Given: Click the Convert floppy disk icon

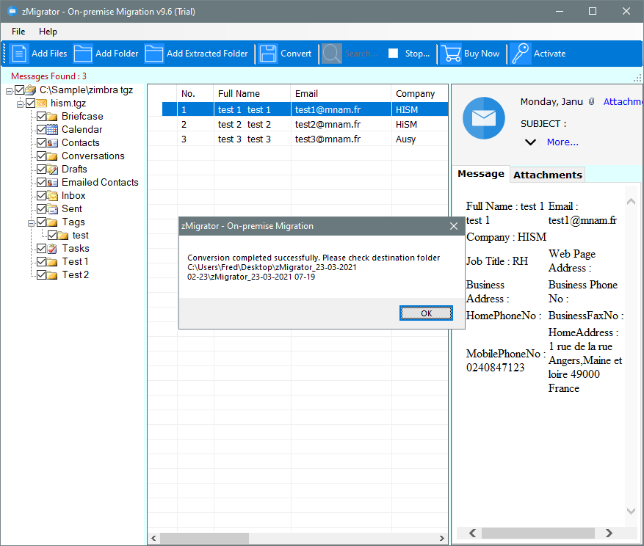Looking at the screenshot, I should [x=268, y=54].
